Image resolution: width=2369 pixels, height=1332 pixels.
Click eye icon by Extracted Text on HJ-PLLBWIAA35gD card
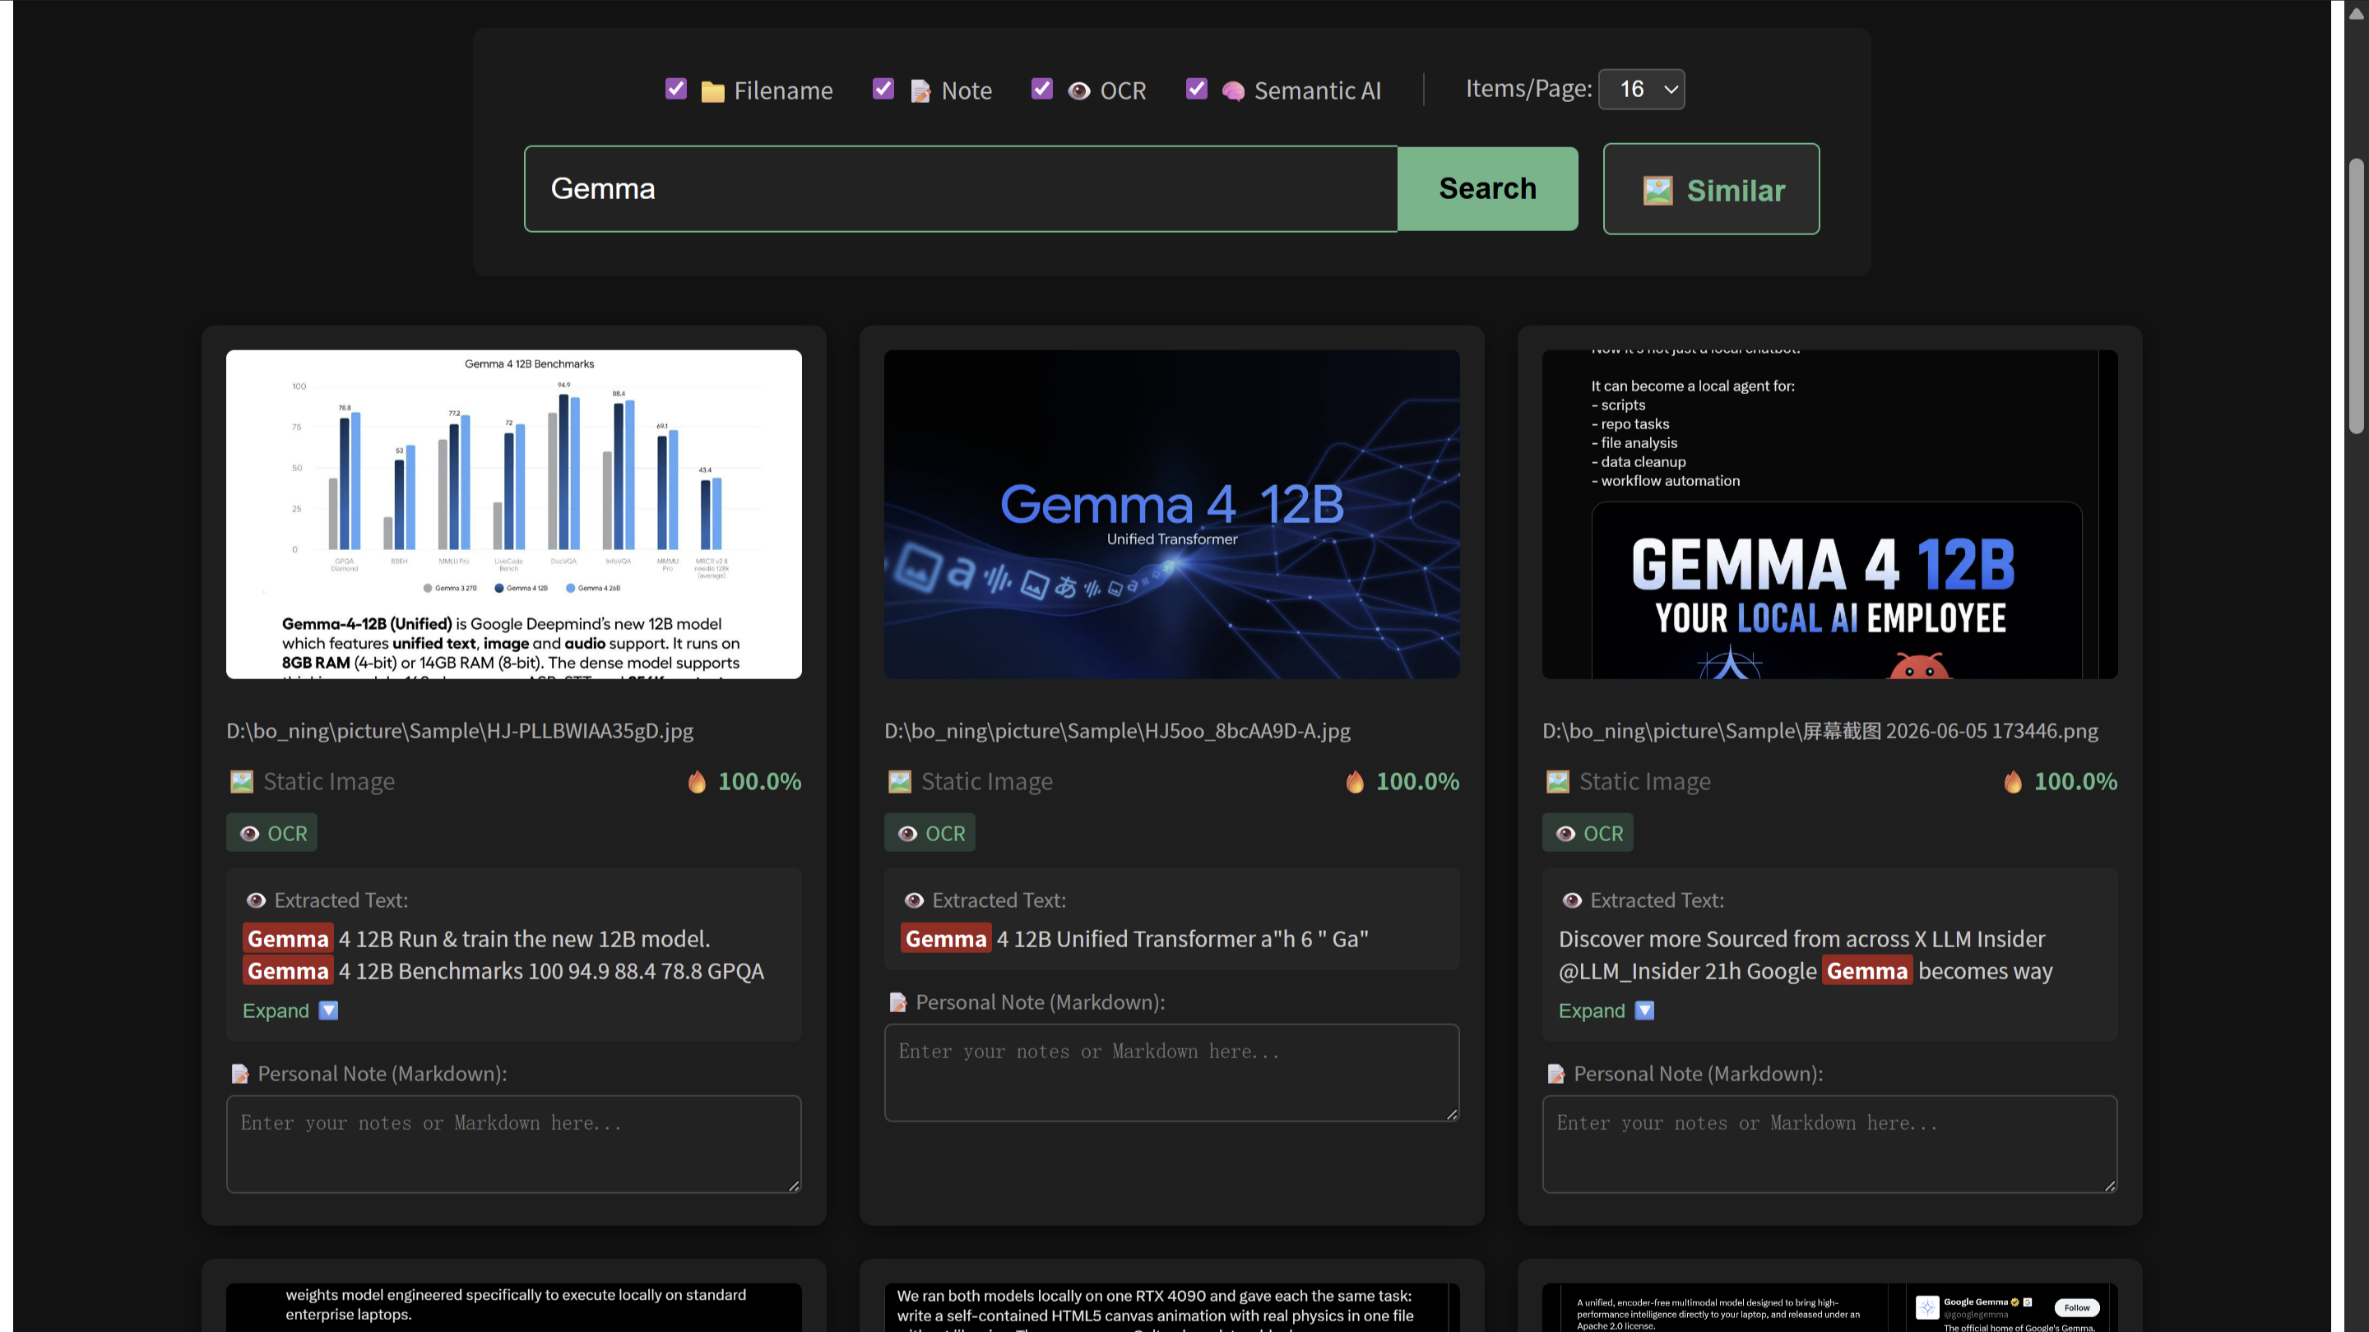(x=256, y=901)
